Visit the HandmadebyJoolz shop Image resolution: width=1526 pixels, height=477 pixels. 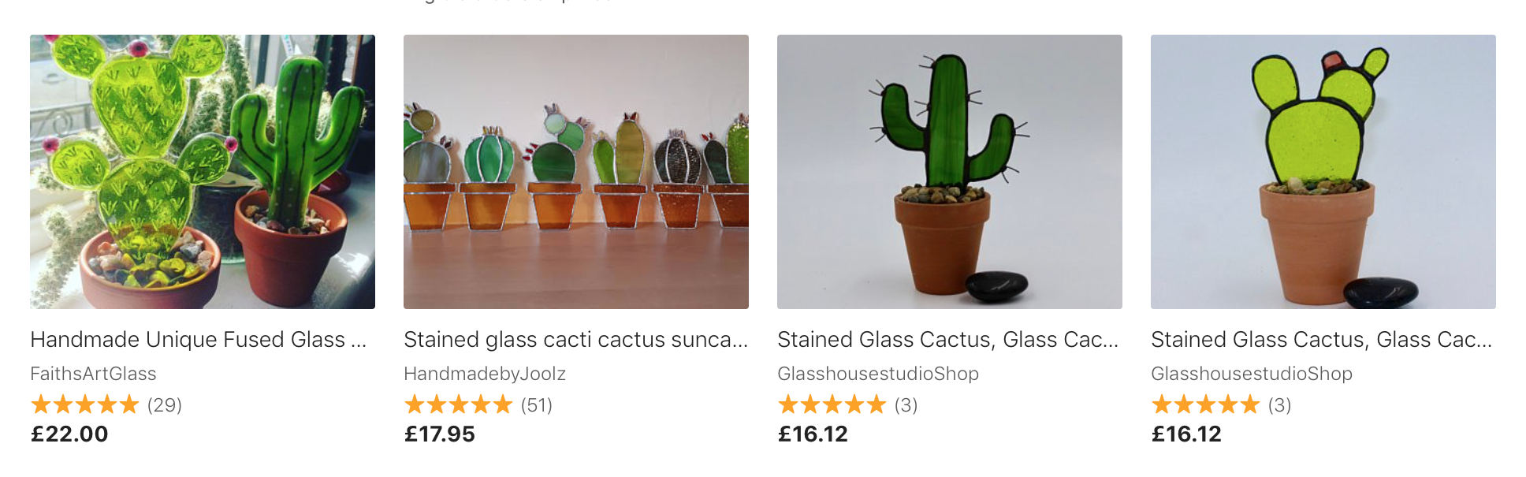[485, 374]
